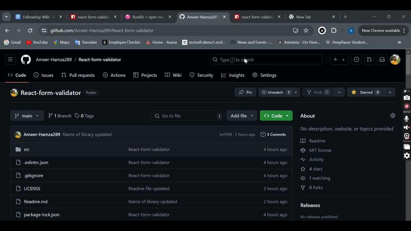Click New Chrome available update button
The width and height of the screenshot is (411, 231).
383,31
